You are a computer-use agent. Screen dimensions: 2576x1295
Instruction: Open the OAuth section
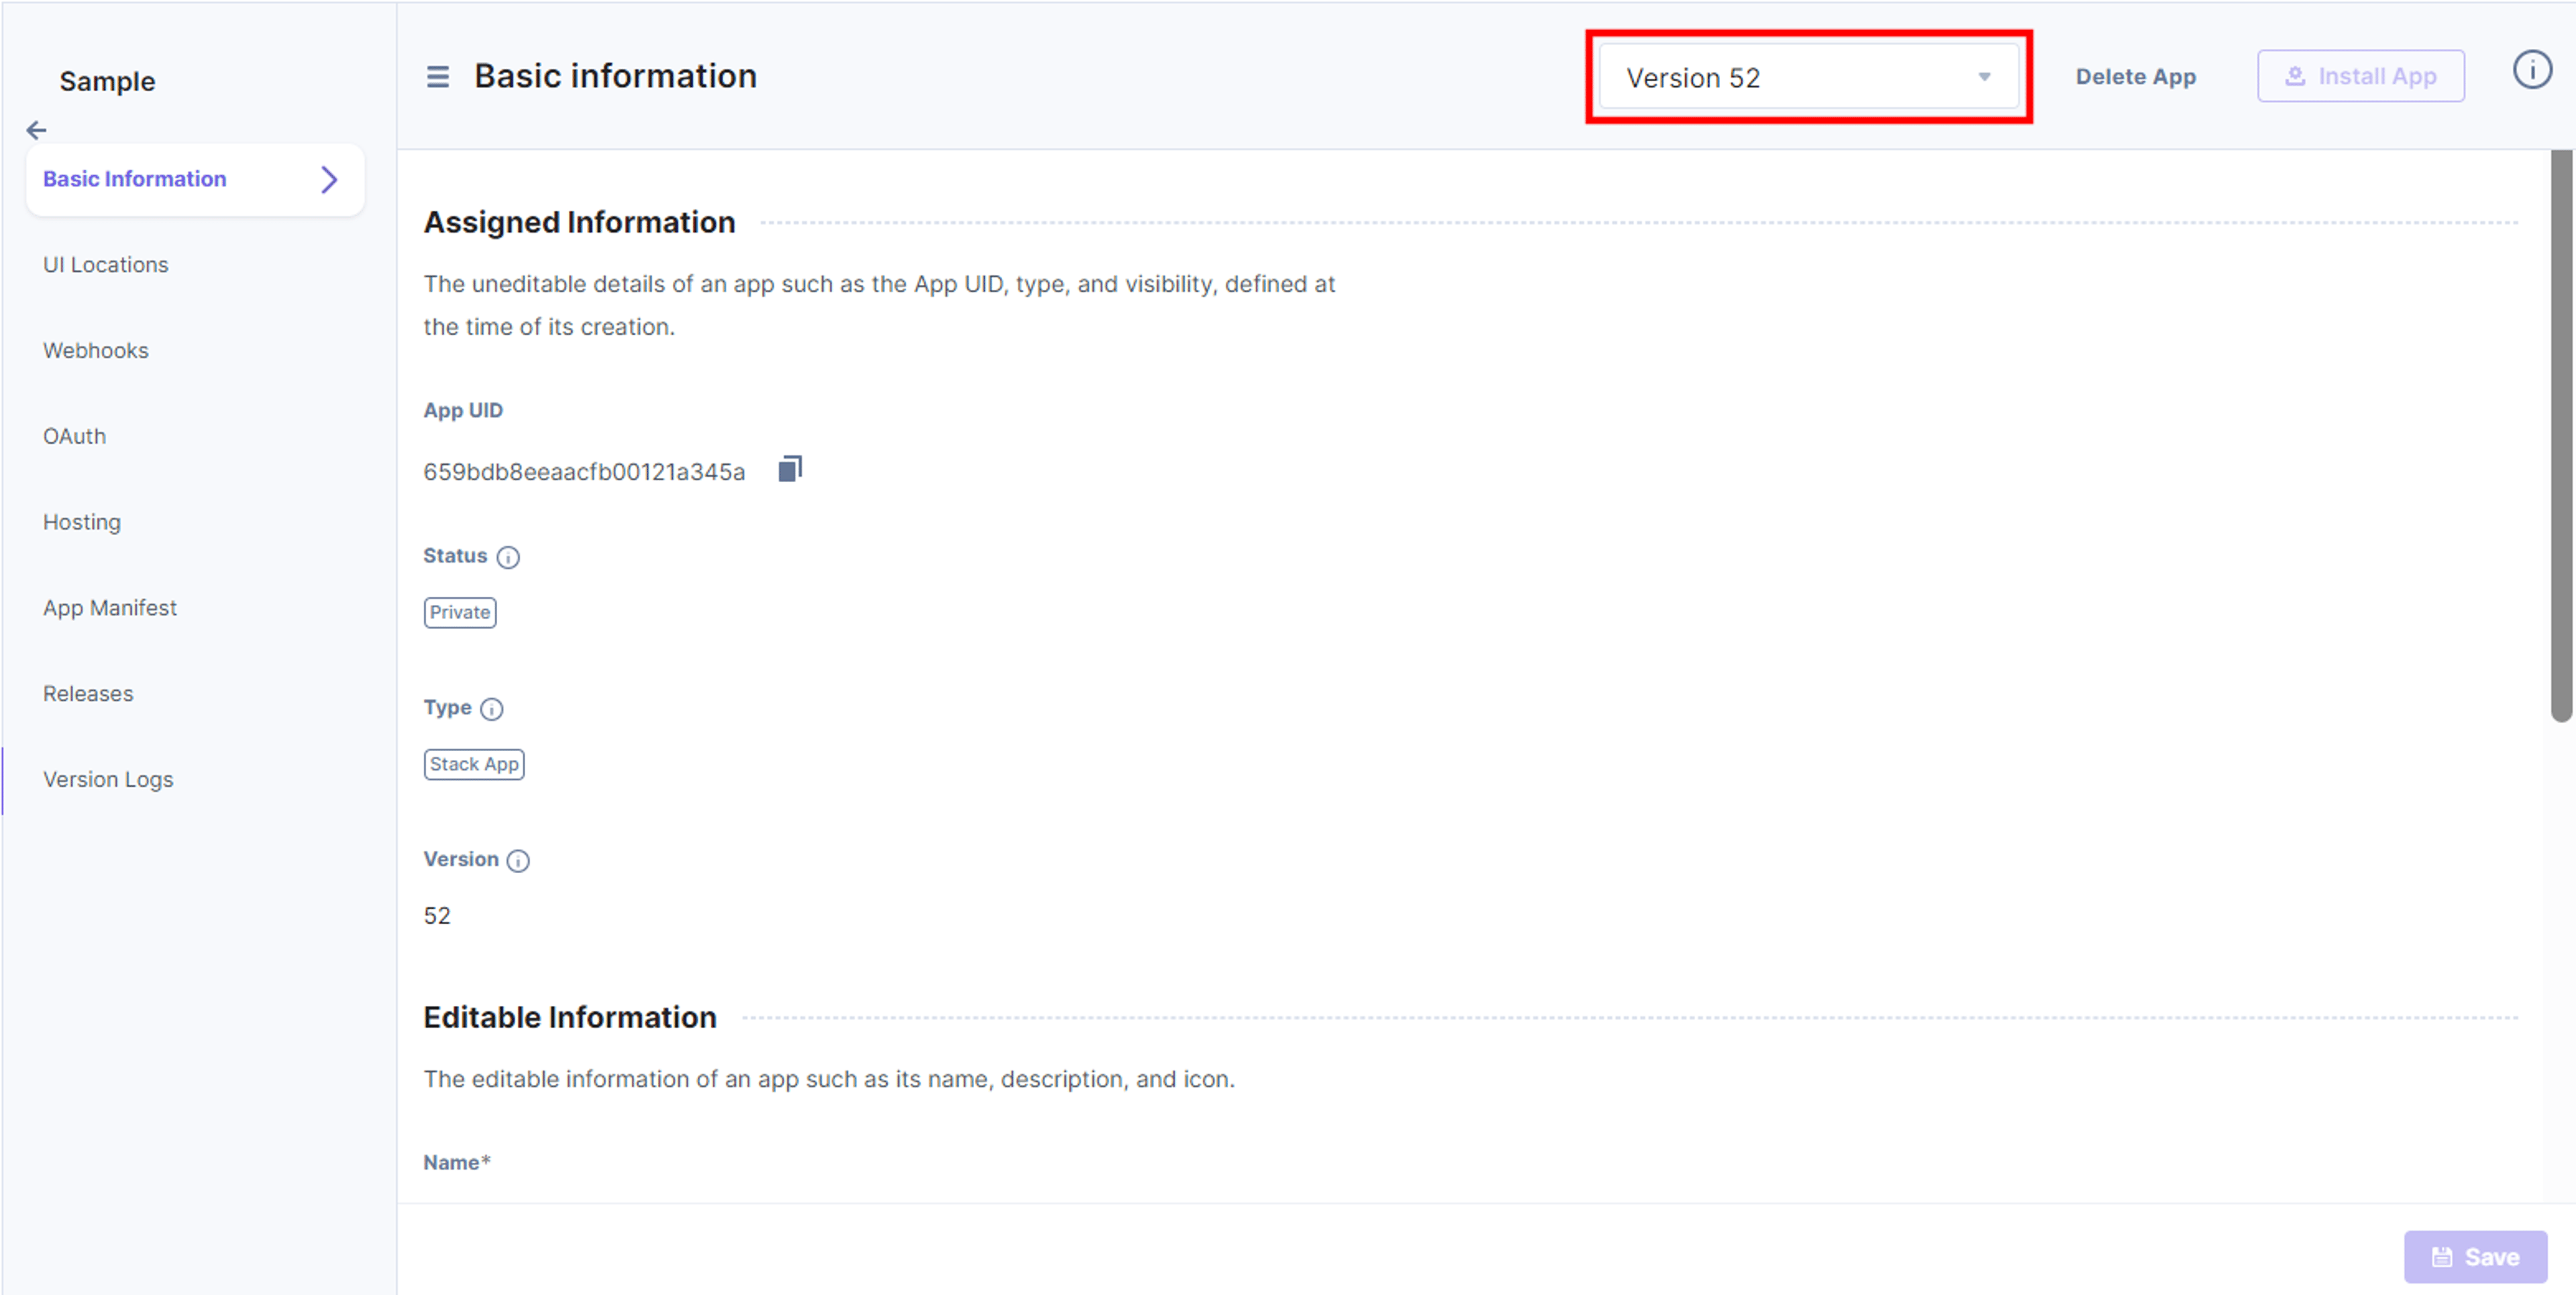click(74, 437)
